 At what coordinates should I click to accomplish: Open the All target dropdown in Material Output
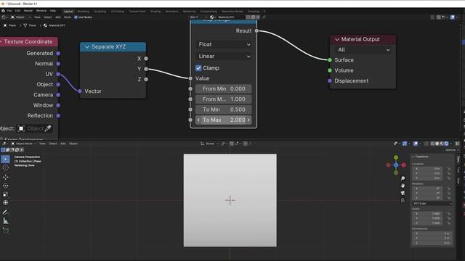click(x=363, y=50)
